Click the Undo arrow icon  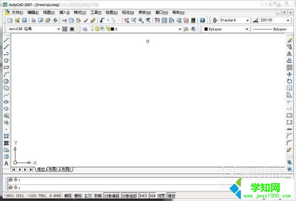pyautogui.click(x=102, y=20)
